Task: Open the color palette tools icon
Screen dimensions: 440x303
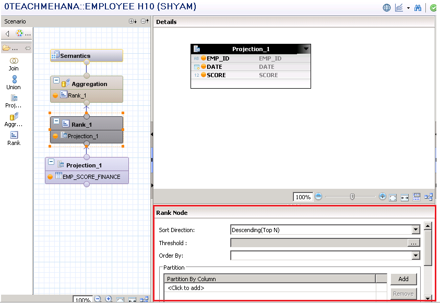Action: tap(19, 33)
